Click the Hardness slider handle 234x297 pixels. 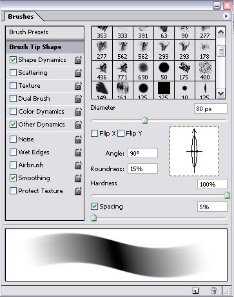(x=227, y=195)
